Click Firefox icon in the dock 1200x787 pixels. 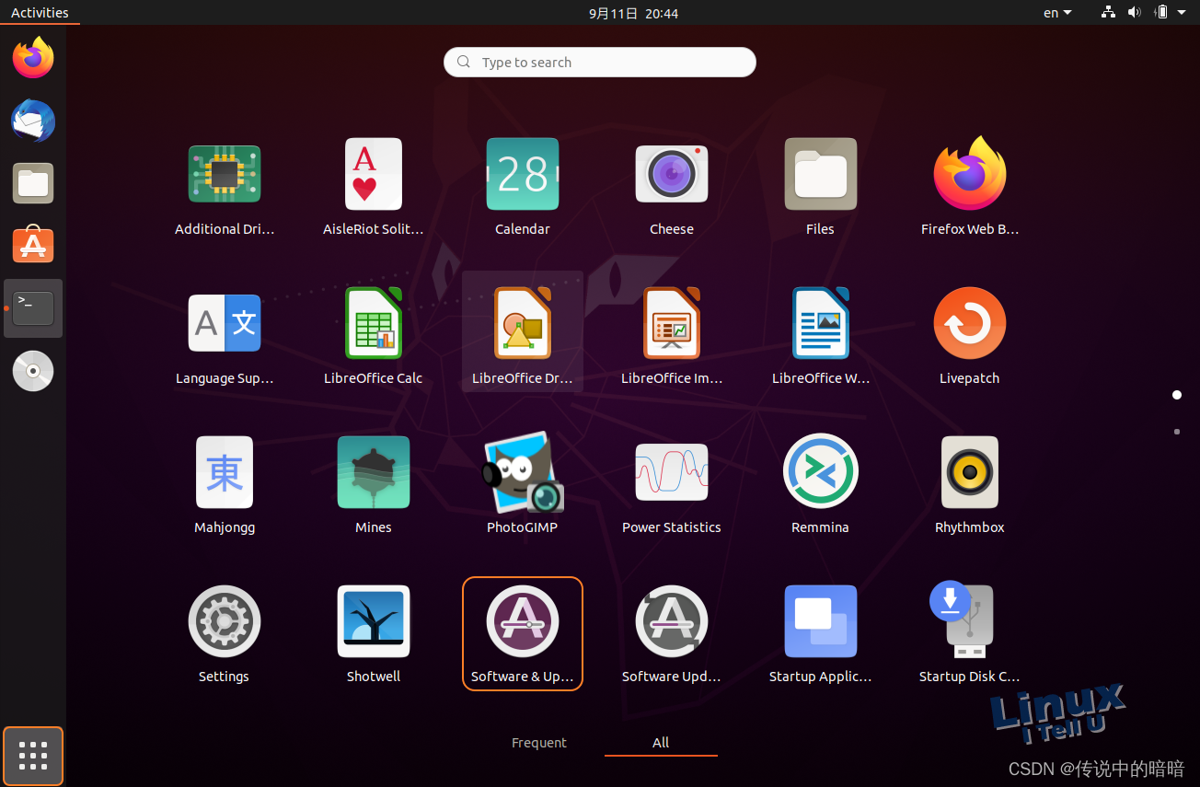click(x=33, y=57)
